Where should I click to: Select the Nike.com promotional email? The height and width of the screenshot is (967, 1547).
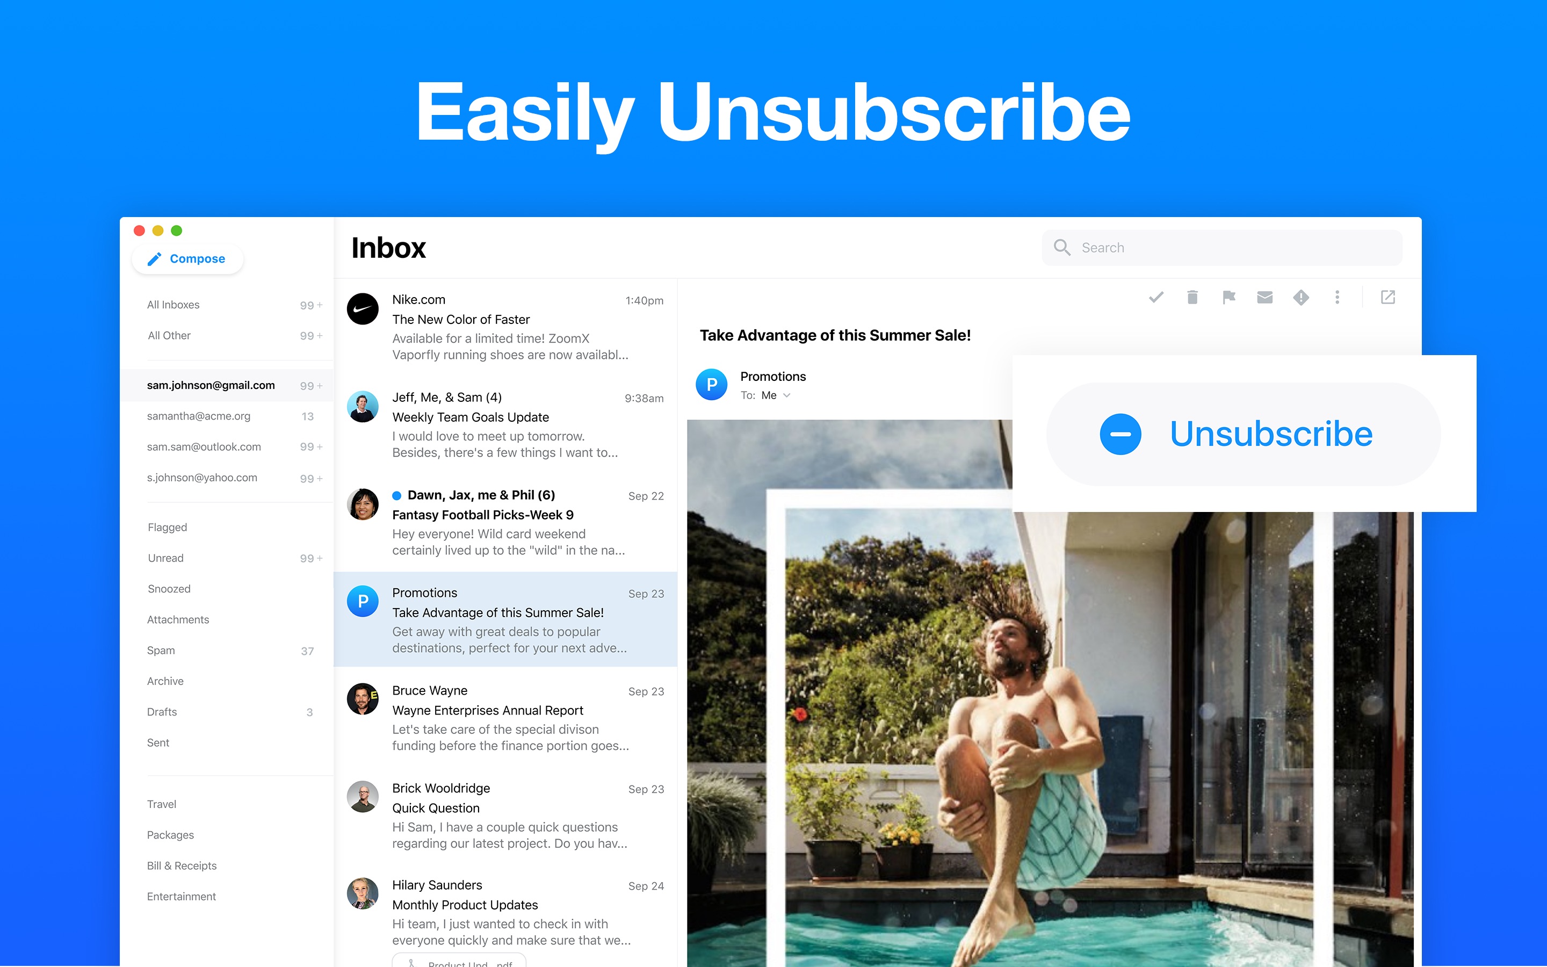(508, 327)
